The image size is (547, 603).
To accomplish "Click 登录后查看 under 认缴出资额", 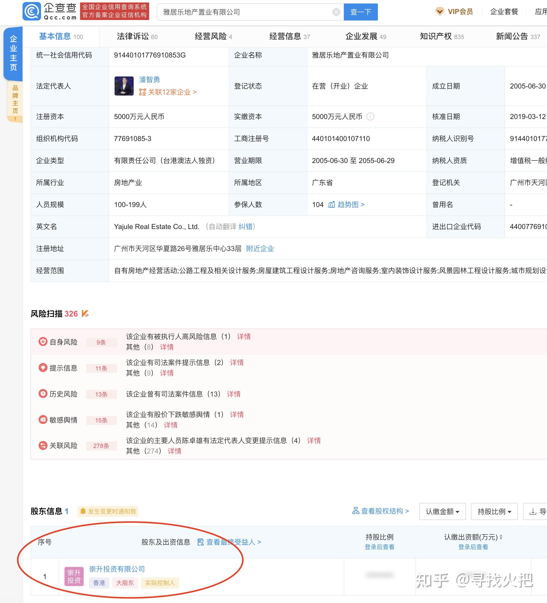I will [473, 547].
